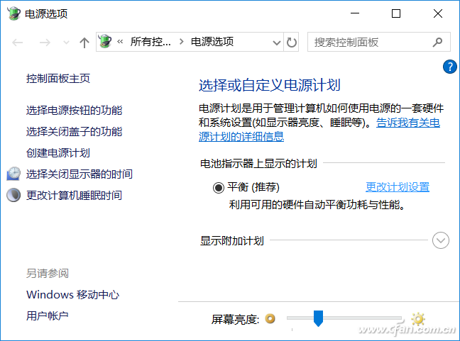Click the search magnifier icon
The width and height of the screenshot is (460, 341).
pyautogui.click(x=437, y=43)
